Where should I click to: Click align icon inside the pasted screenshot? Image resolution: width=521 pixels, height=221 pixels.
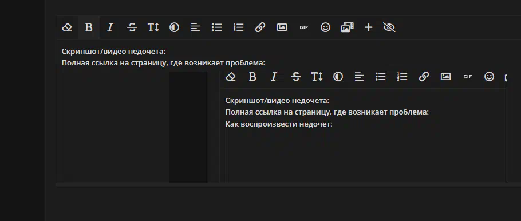coord(359,77)
